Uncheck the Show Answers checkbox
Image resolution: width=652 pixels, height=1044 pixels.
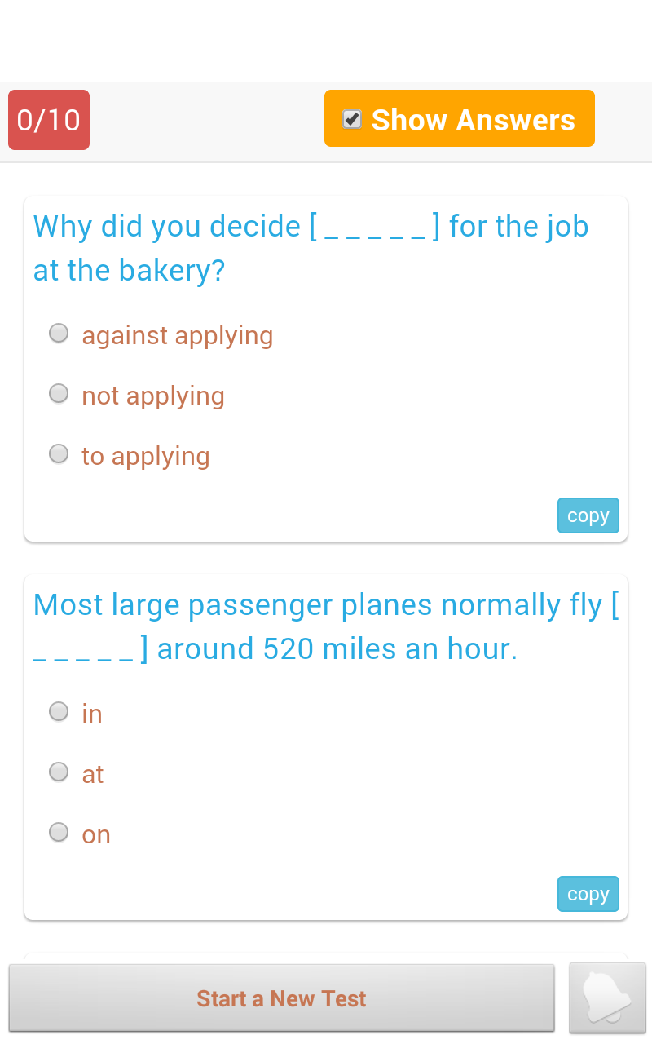tap(352, 119)
